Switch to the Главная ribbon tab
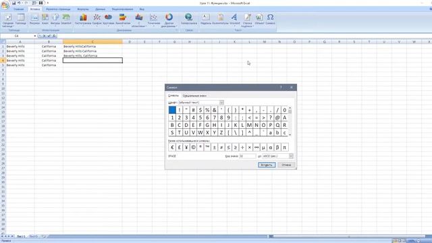This screenshot has height=243, width=432. pos(19,9)
